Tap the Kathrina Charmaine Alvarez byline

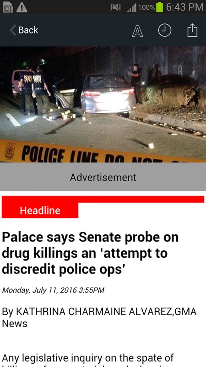click(99, 317)
